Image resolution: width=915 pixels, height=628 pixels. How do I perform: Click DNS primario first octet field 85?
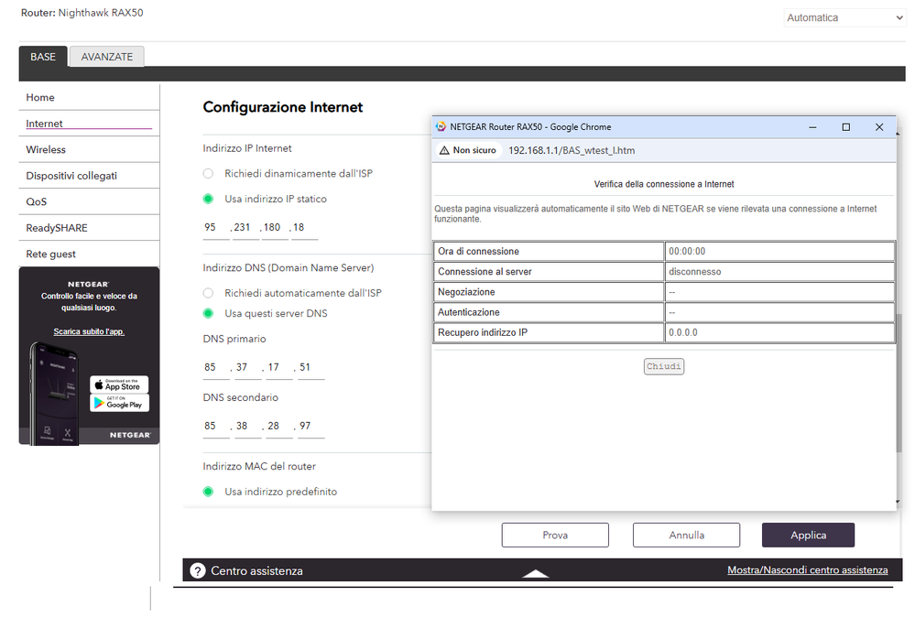[x=216, y=367]
